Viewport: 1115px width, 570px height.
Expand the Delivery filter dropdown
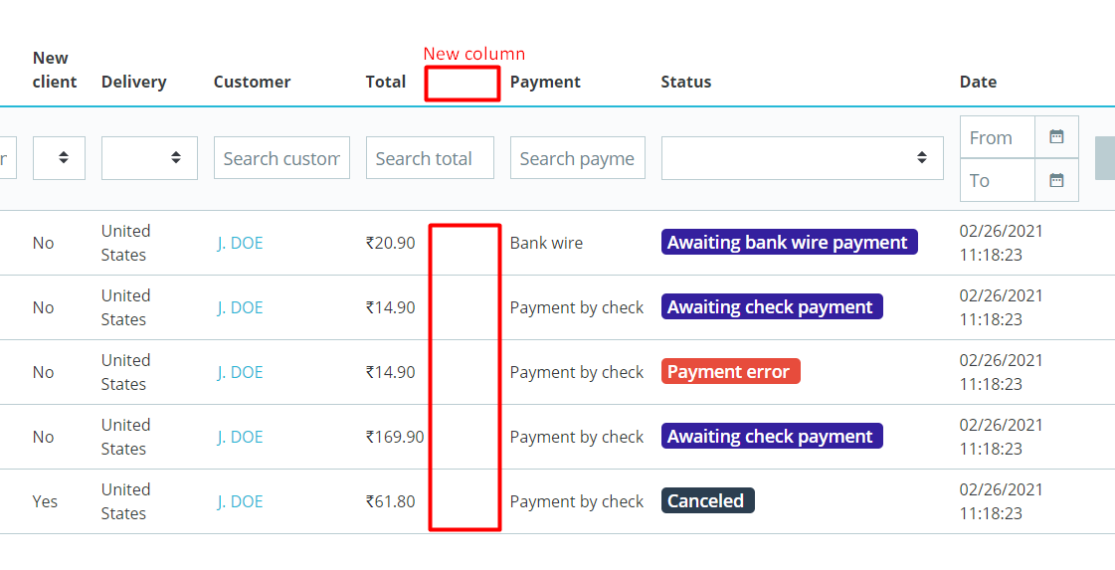point(149,158)
